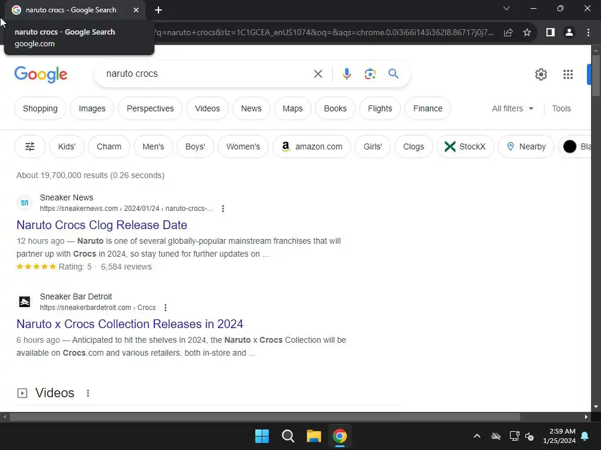Apply the StockX filter chip
601x450 pixels.
[x=465, y=146]
